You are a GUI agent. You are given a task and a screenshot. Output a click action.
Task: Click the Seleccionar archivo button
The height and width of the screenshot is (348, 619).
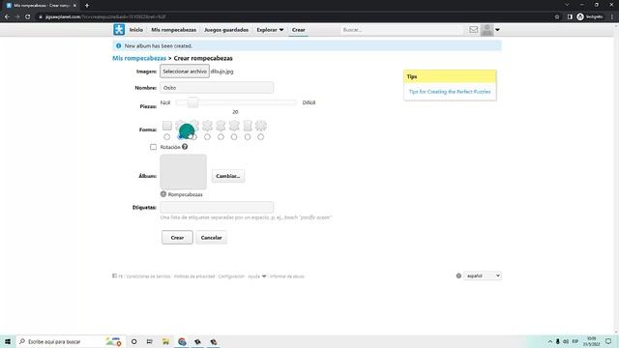pyautogui.click(x=185, y=72)
